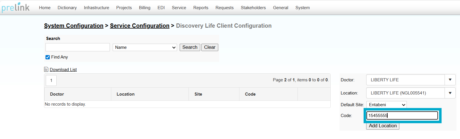Sort by the Code column header
Image resolution: width=460 pixels, height=139 pixels.
click(x=250, y=94)
